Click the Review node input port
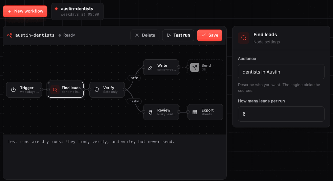 tap(143, 112)
